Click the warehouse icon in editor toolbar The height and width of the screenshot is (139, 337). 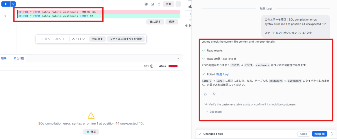tap(152, 4)
